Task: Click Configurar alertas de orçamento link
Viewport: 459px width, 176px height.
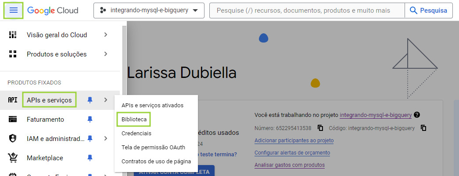Action: pos(292,153)
